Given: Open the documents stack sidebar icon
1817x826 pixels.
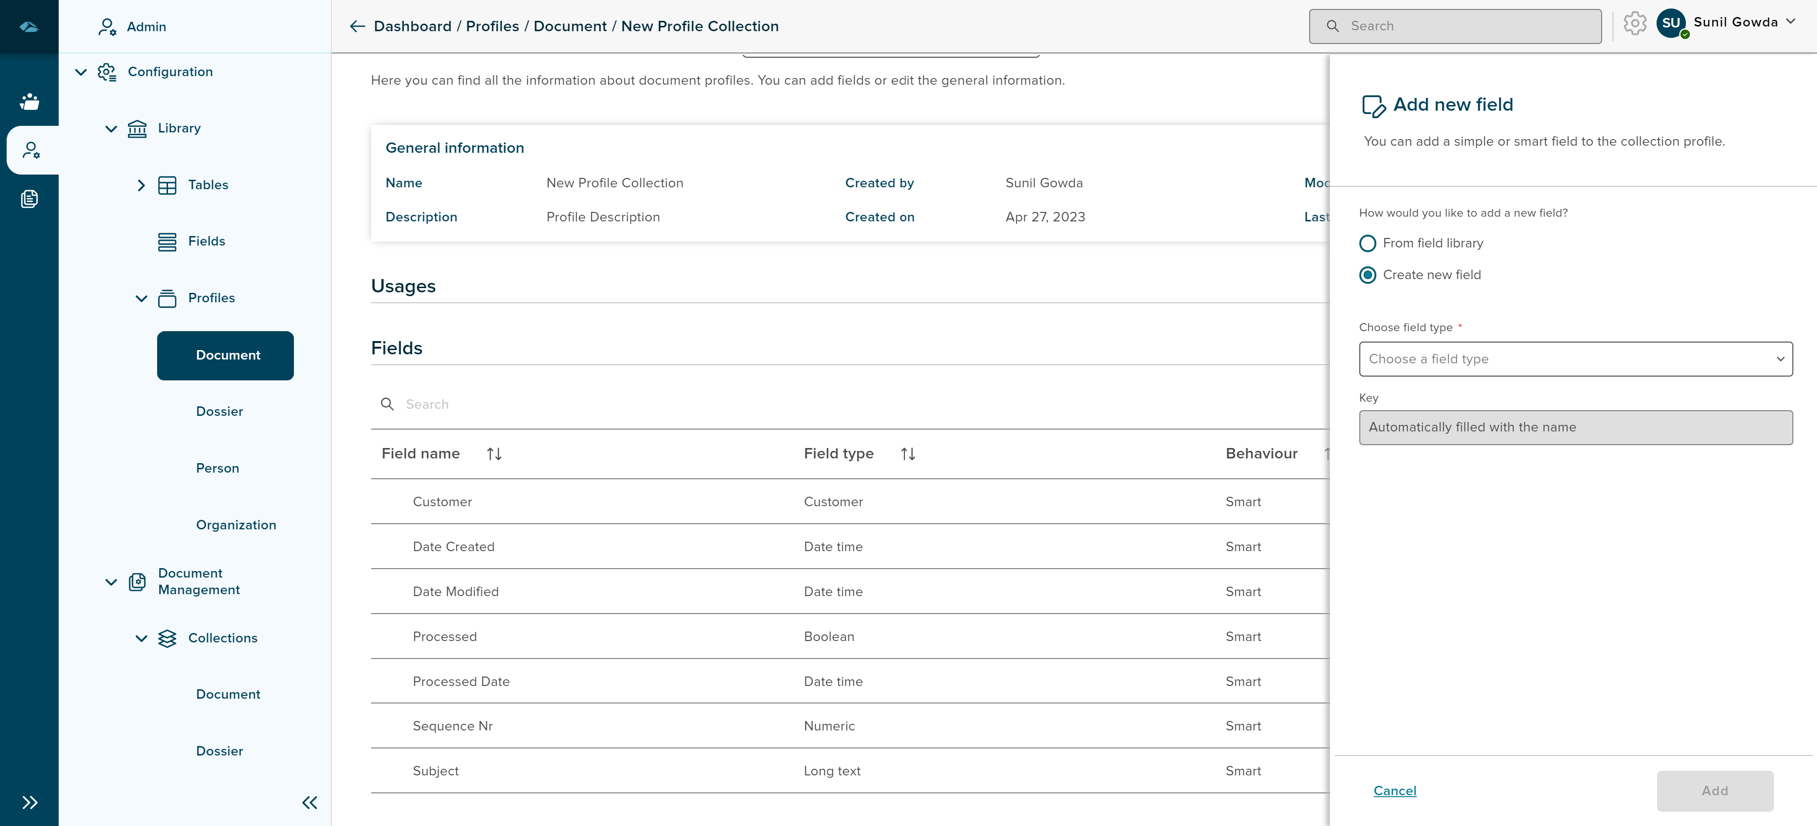Looking at the screenshot, I should [30, 199].
